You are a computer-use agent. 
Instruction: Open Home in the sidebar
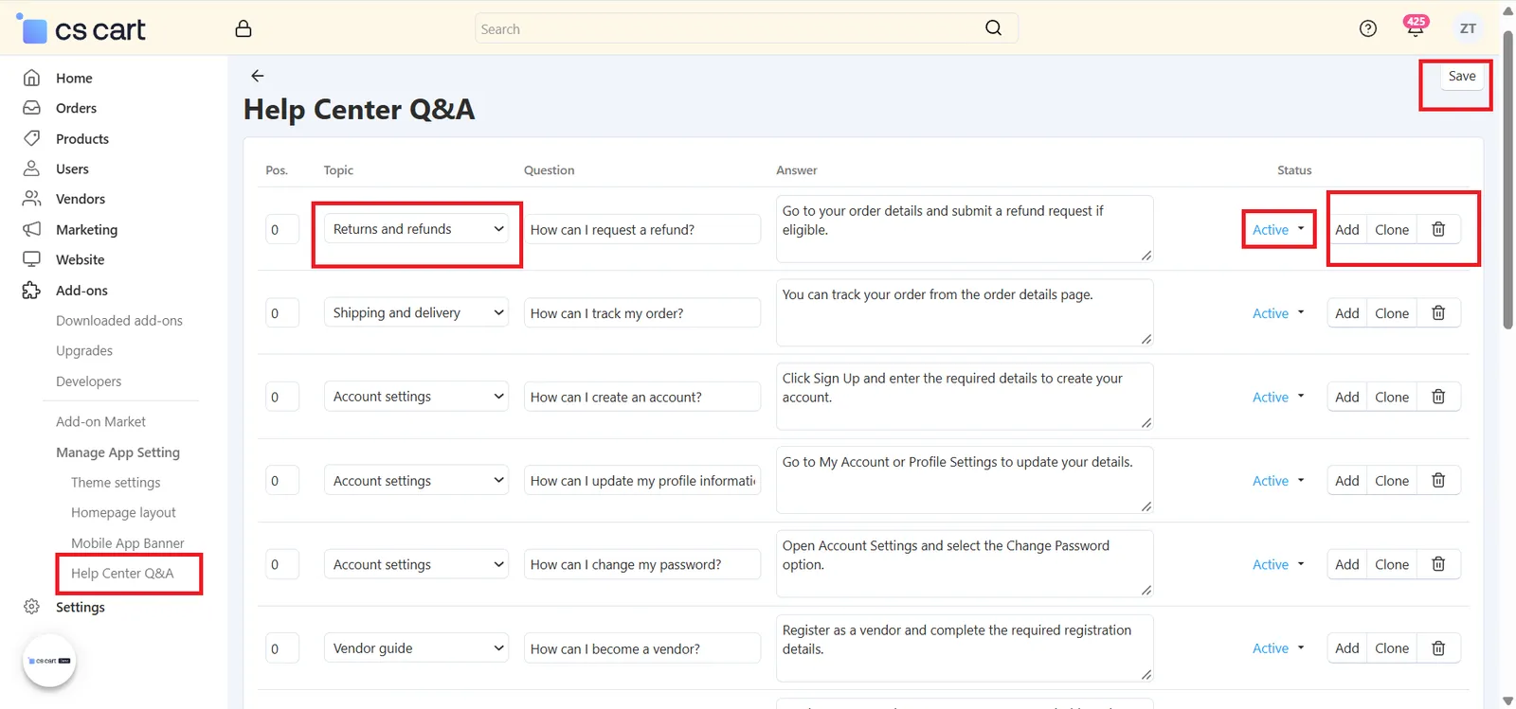(74, 78)
